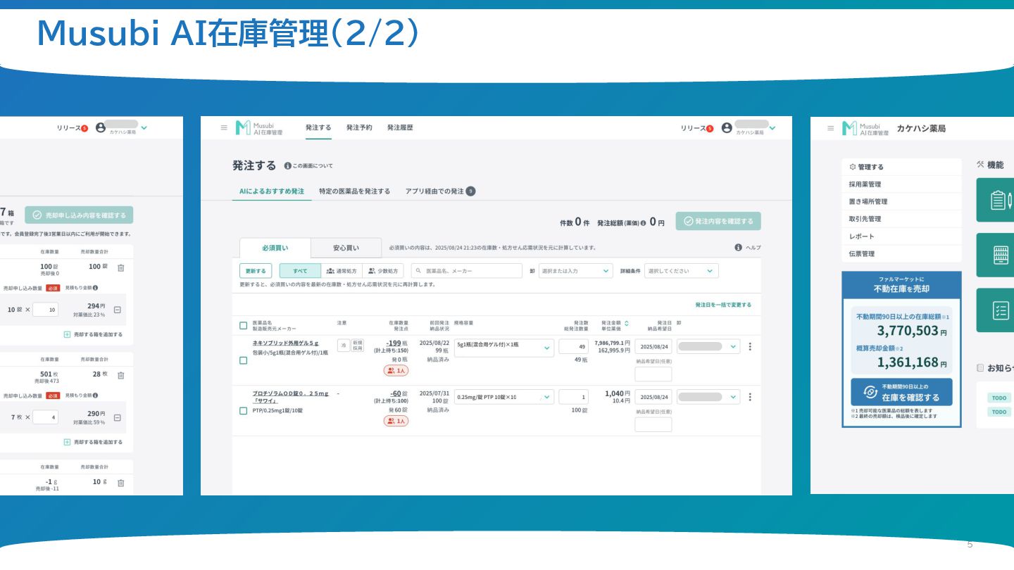
Task: Click upper 売却する箱を追加する link
Action: point(93,334)
